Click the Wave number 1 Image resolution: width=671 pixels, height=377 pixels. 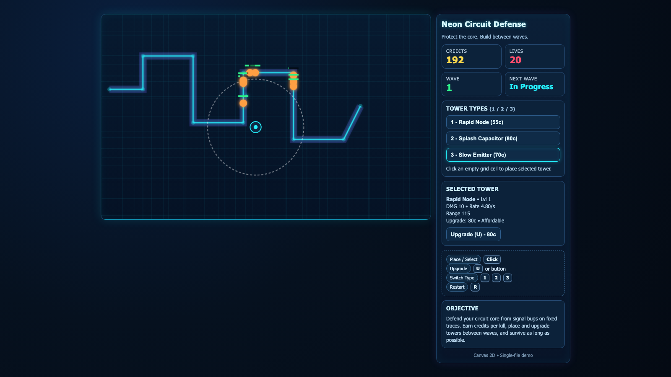tap(449, 88)
